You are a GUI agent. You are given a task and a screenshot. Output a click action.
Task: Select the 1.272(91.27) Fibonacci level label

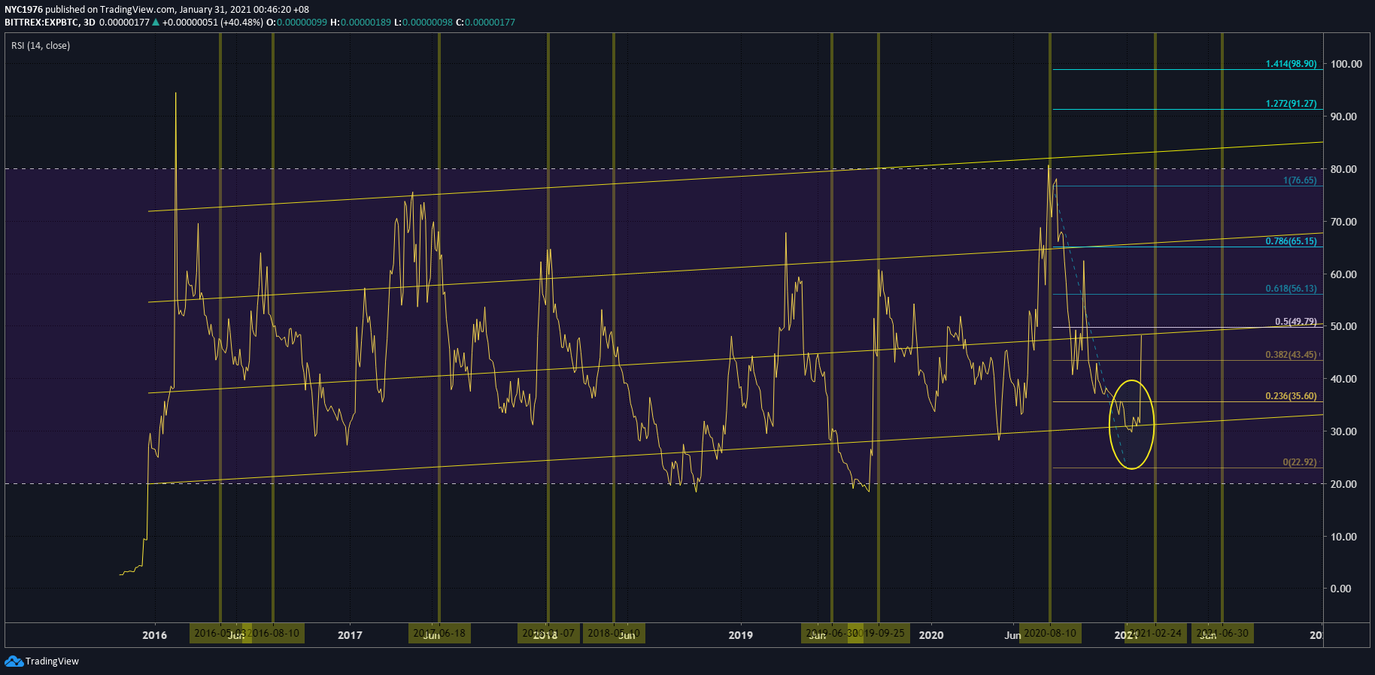pos(1291,104)
